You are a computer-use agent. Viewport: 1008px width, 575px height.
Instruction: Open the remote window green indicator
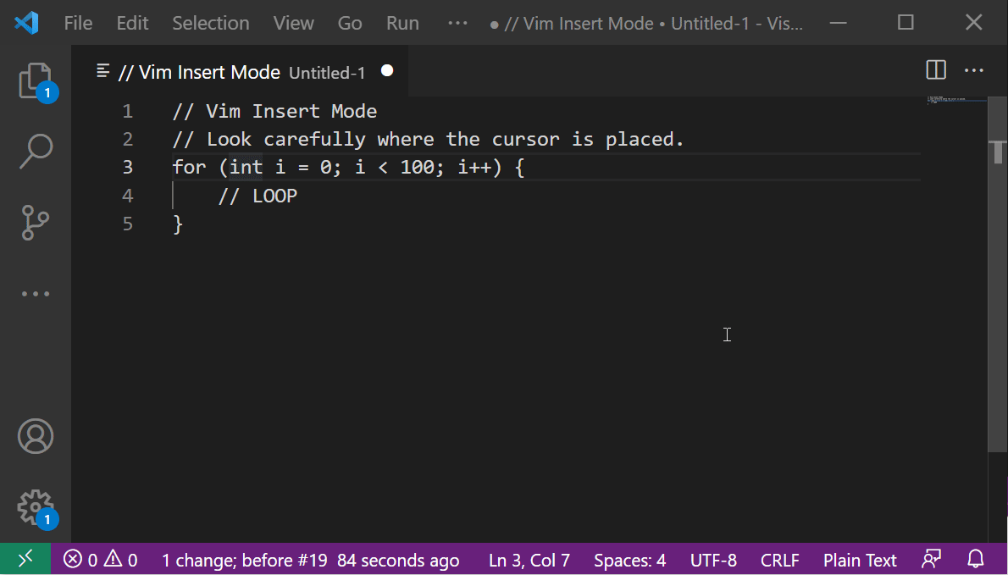point(25,560)
